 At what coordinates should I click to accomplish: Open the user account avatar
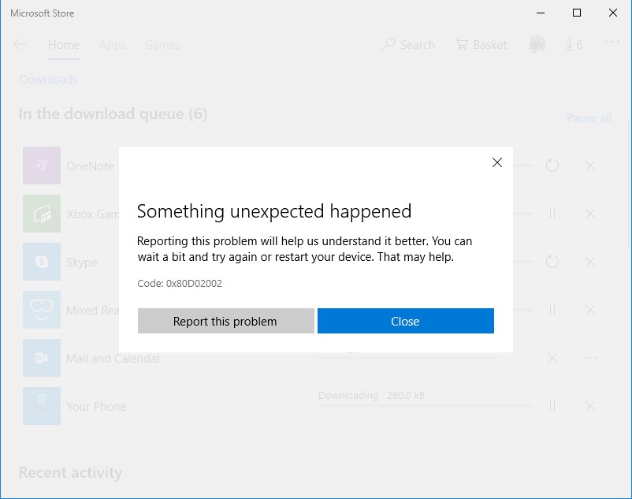tap(537, 44)
